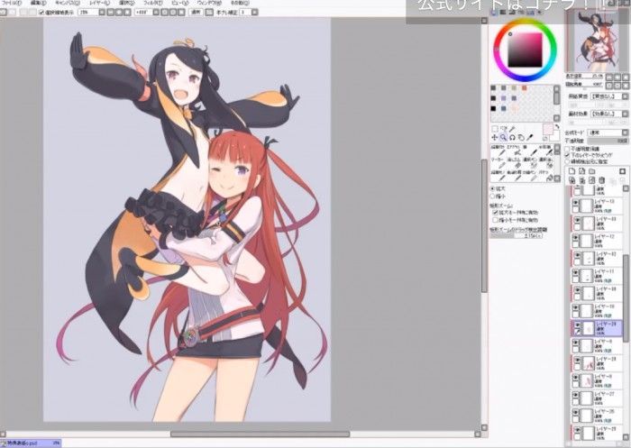Select the Eyedropper color picker tool
The height and width of the screenshot is (448, 631).
click(x=530, y=137)
